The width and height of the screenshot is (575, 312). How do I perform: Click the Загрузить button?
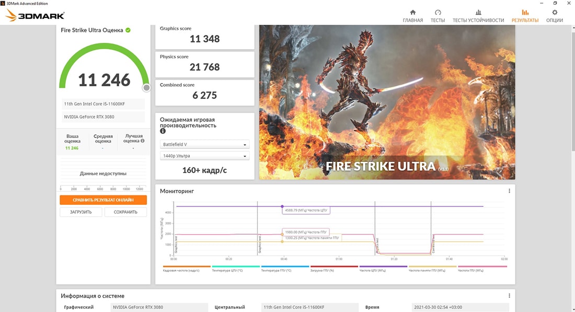tap(80, 212)
